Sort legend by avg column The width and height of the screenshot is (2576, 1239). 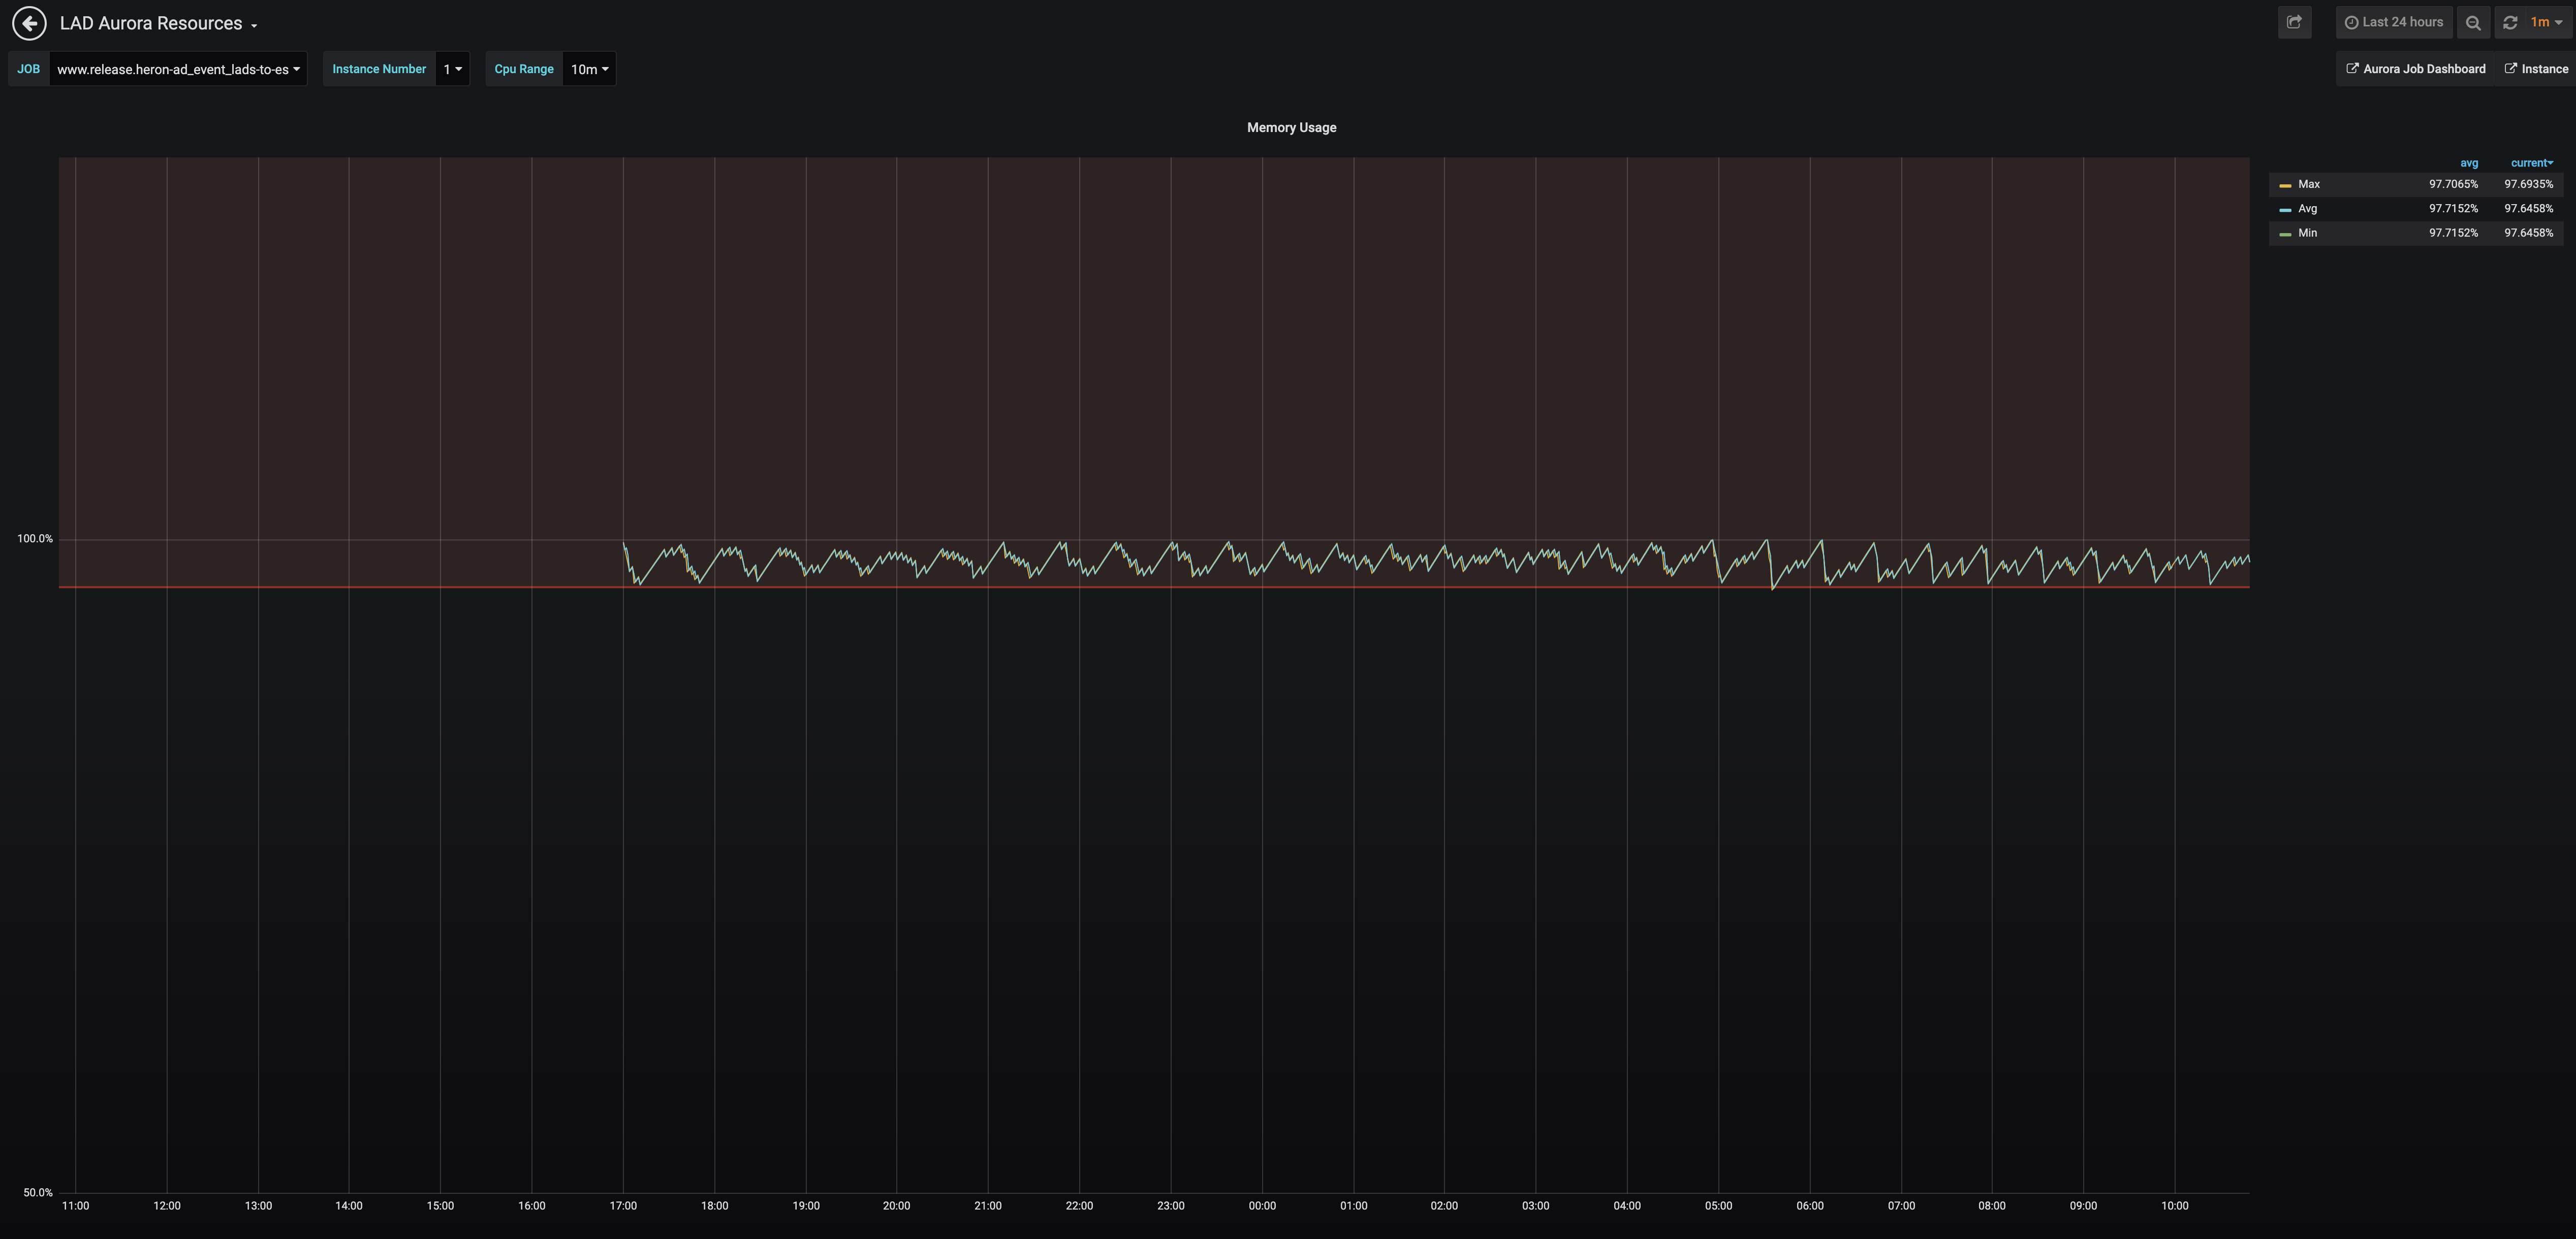2468,163
